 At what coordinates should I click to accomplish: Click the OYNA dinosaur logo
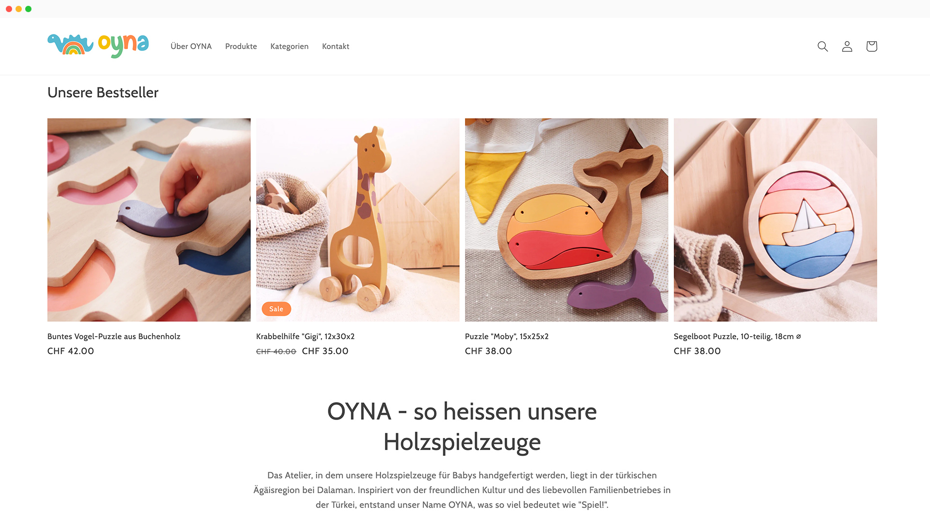[x=98, y=46]
